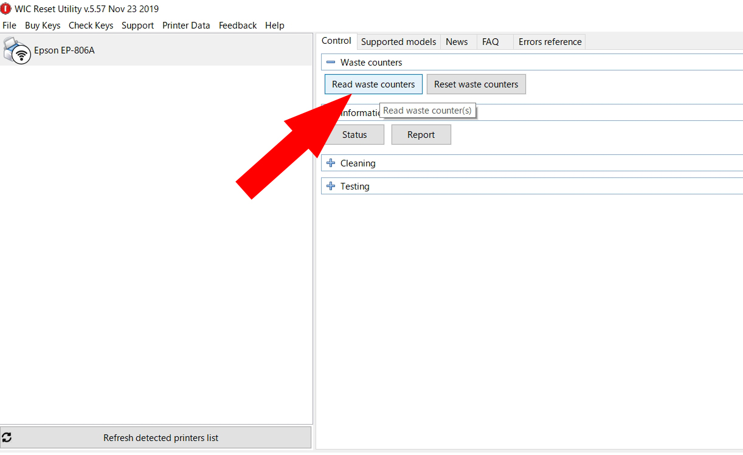Select the Epson EP-806A printer name

tap(64, 50)
